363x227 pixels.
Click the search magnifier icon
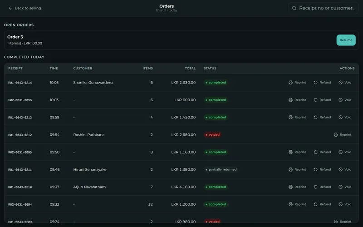click(x=294, y=8)
